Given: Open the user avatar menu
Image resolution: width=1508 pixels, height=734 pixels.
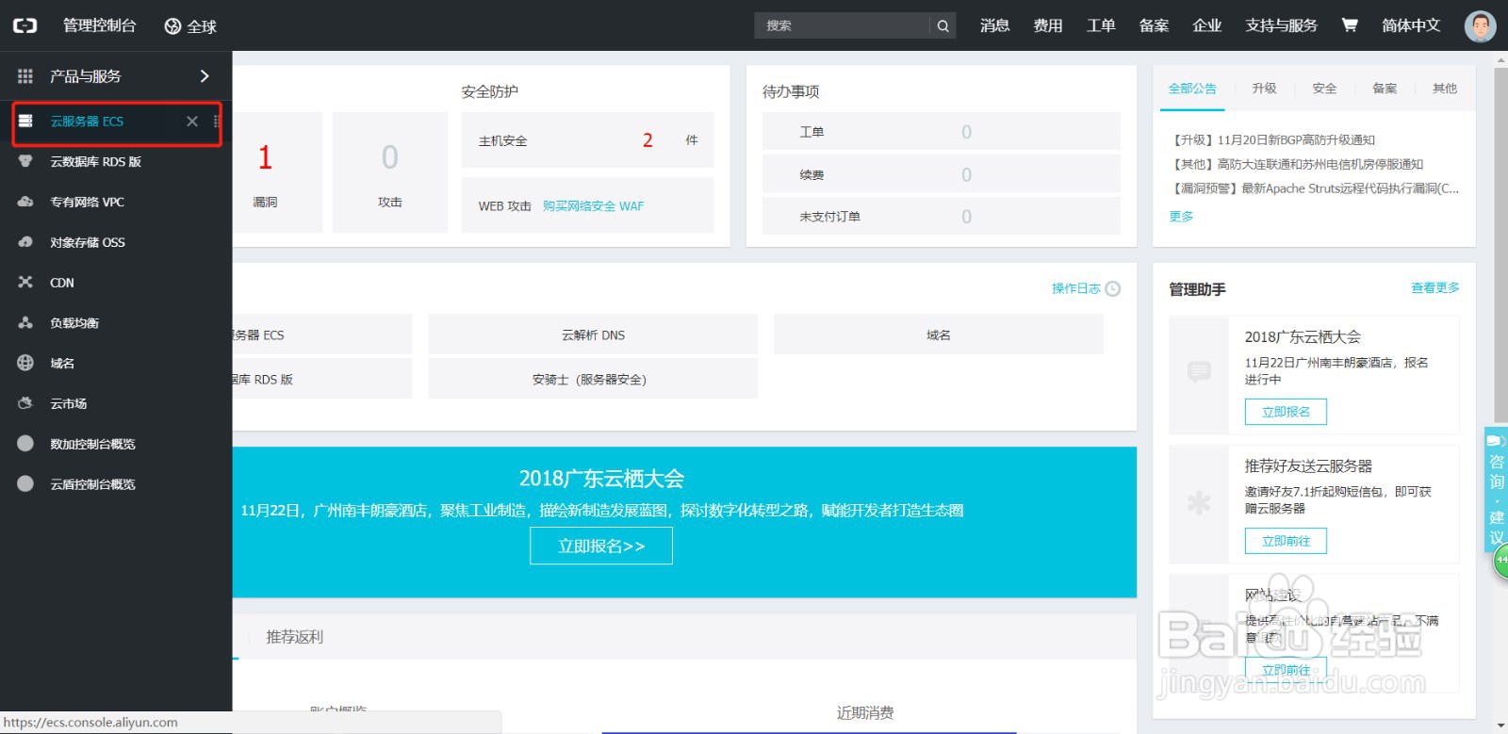Looking at the screenshot, I should pos(1480,25).
